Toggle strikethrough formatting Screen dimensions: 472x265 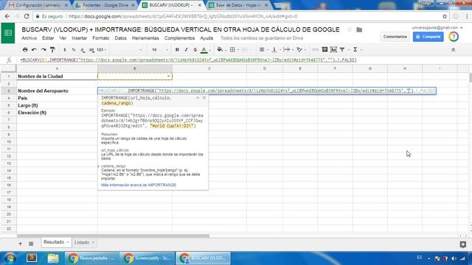pos(195,49)
